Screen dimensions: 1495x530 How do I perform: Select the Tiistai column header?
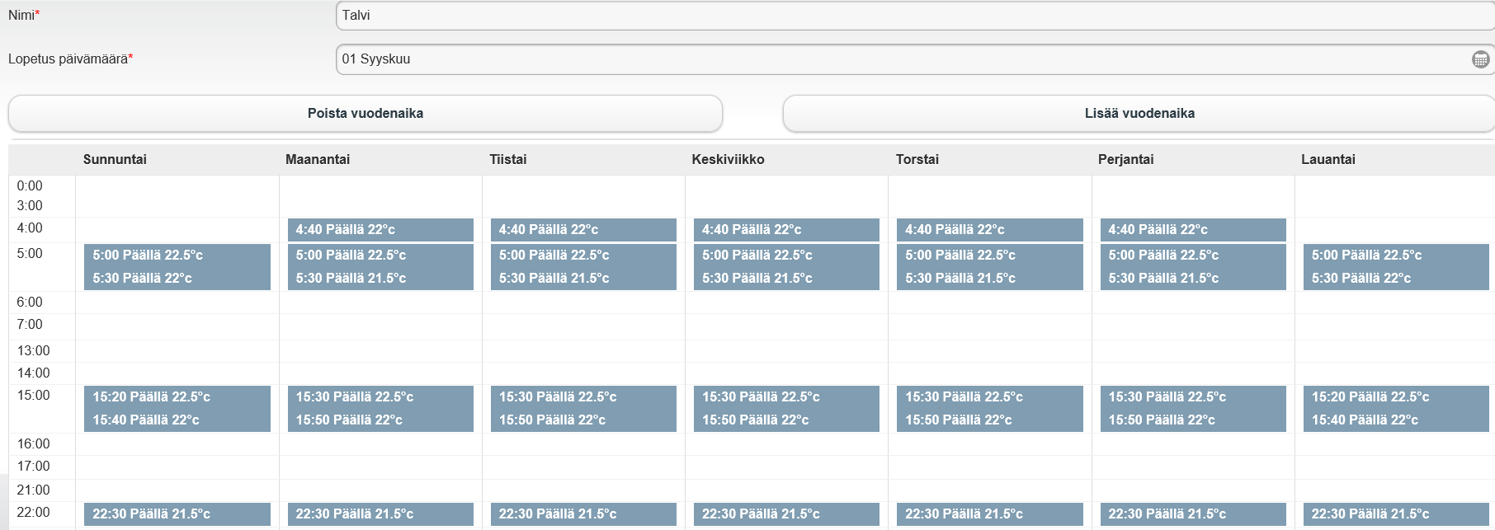click(x=508, y=159)
